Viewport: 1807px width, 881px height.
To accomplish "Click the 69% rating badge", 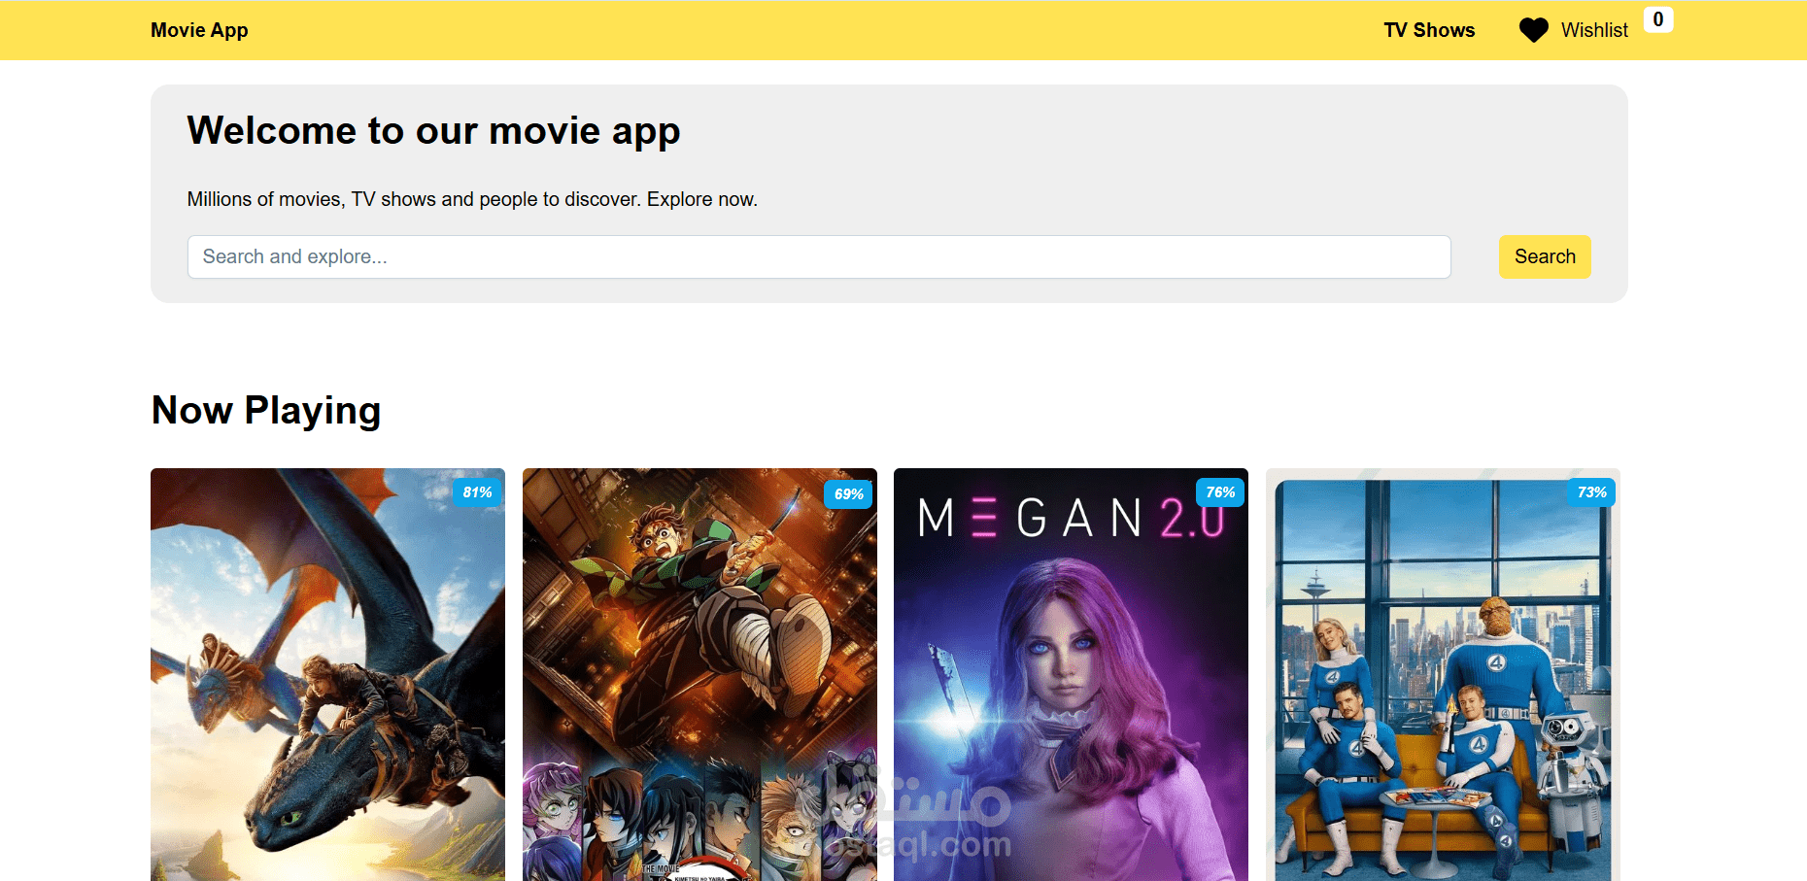I will pyautogui.click(x=848, y=493).
